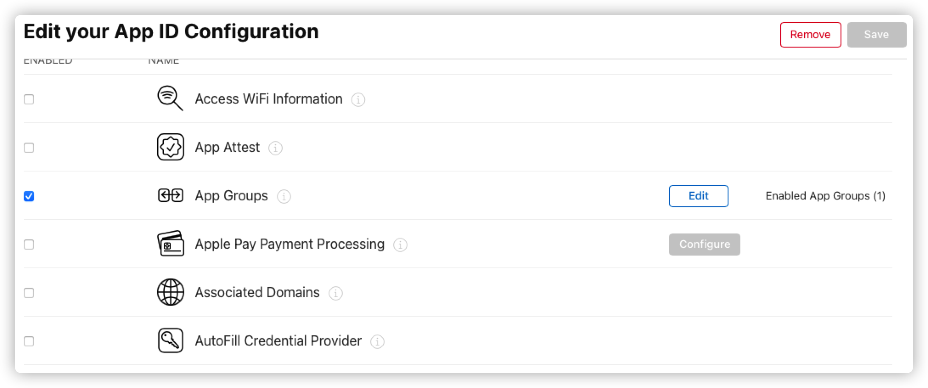Click the Associated Domains globe icon
This screenshot has height=388, width=928.
pyautogui.click(x=170, y=292)
